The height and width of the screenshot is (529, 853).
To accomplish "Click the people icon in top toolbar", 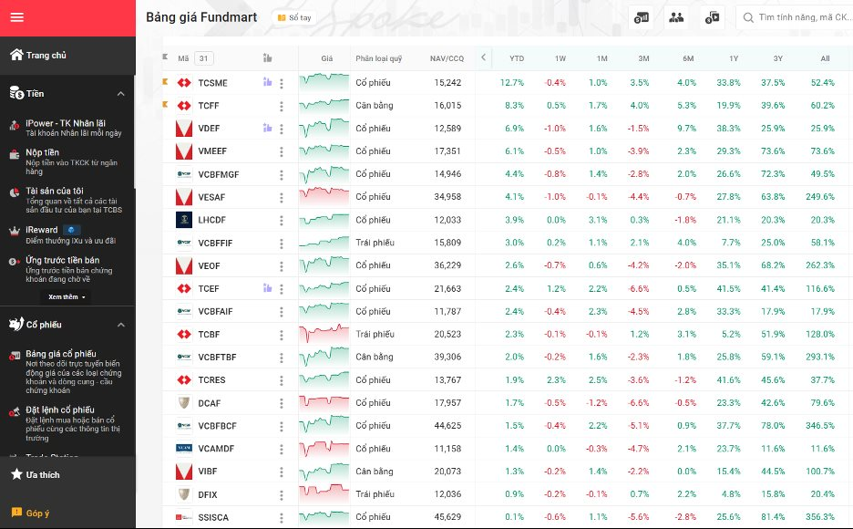I will (676, 17).
